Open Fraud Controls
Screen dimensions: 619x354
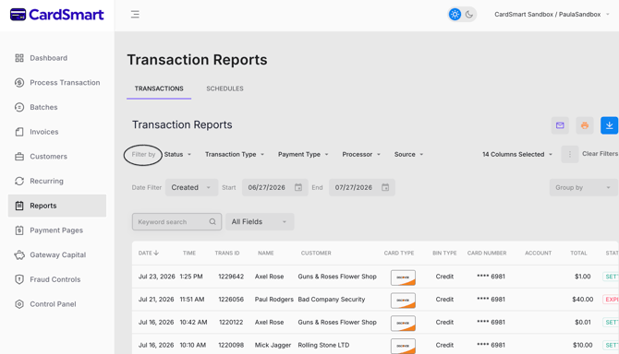[x=57, y=279]
